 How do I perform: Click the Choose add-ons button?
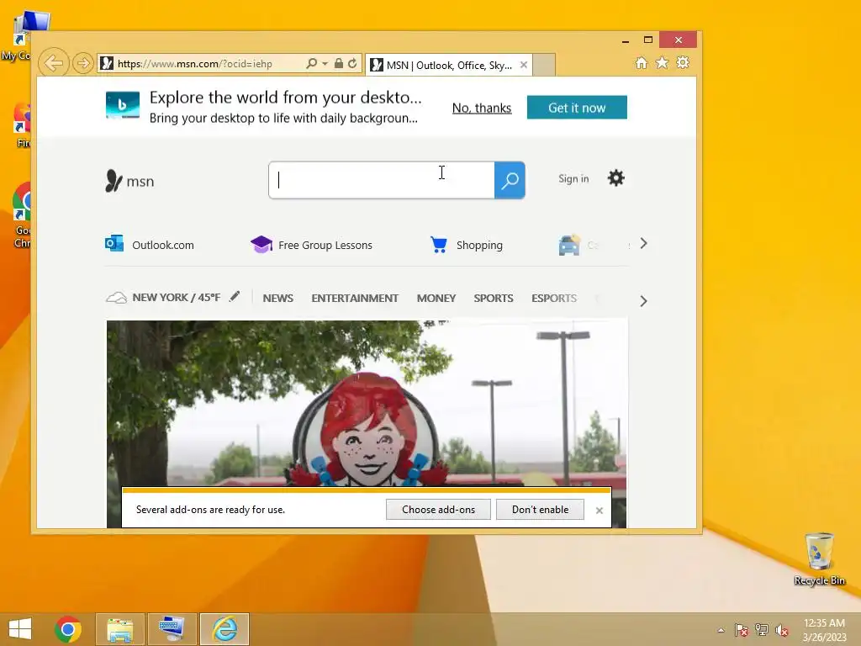[438, 509]
